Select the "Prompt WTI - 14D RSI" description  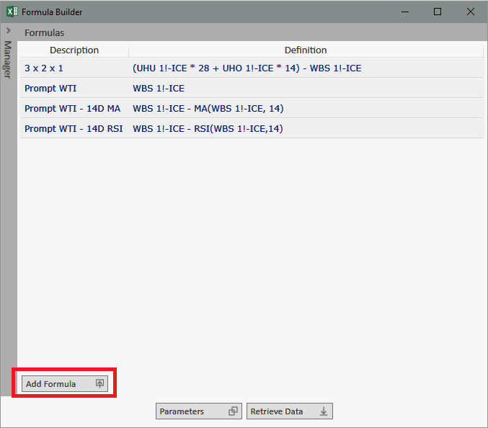pyautogui.click(x=74, y=129)
